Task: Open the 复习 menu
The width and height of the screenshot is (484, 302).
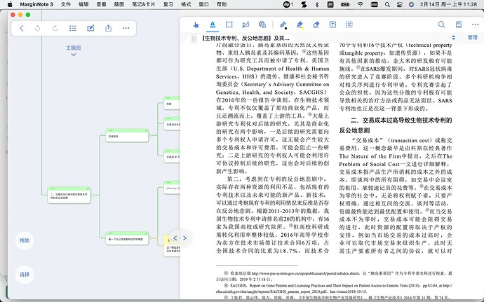Action: tap(168, 4)
